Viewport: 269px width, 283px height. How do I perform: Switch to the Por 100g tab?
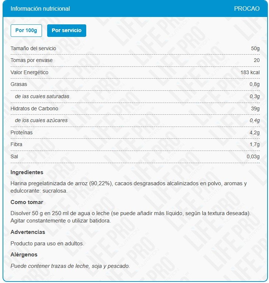click(27, 30)
